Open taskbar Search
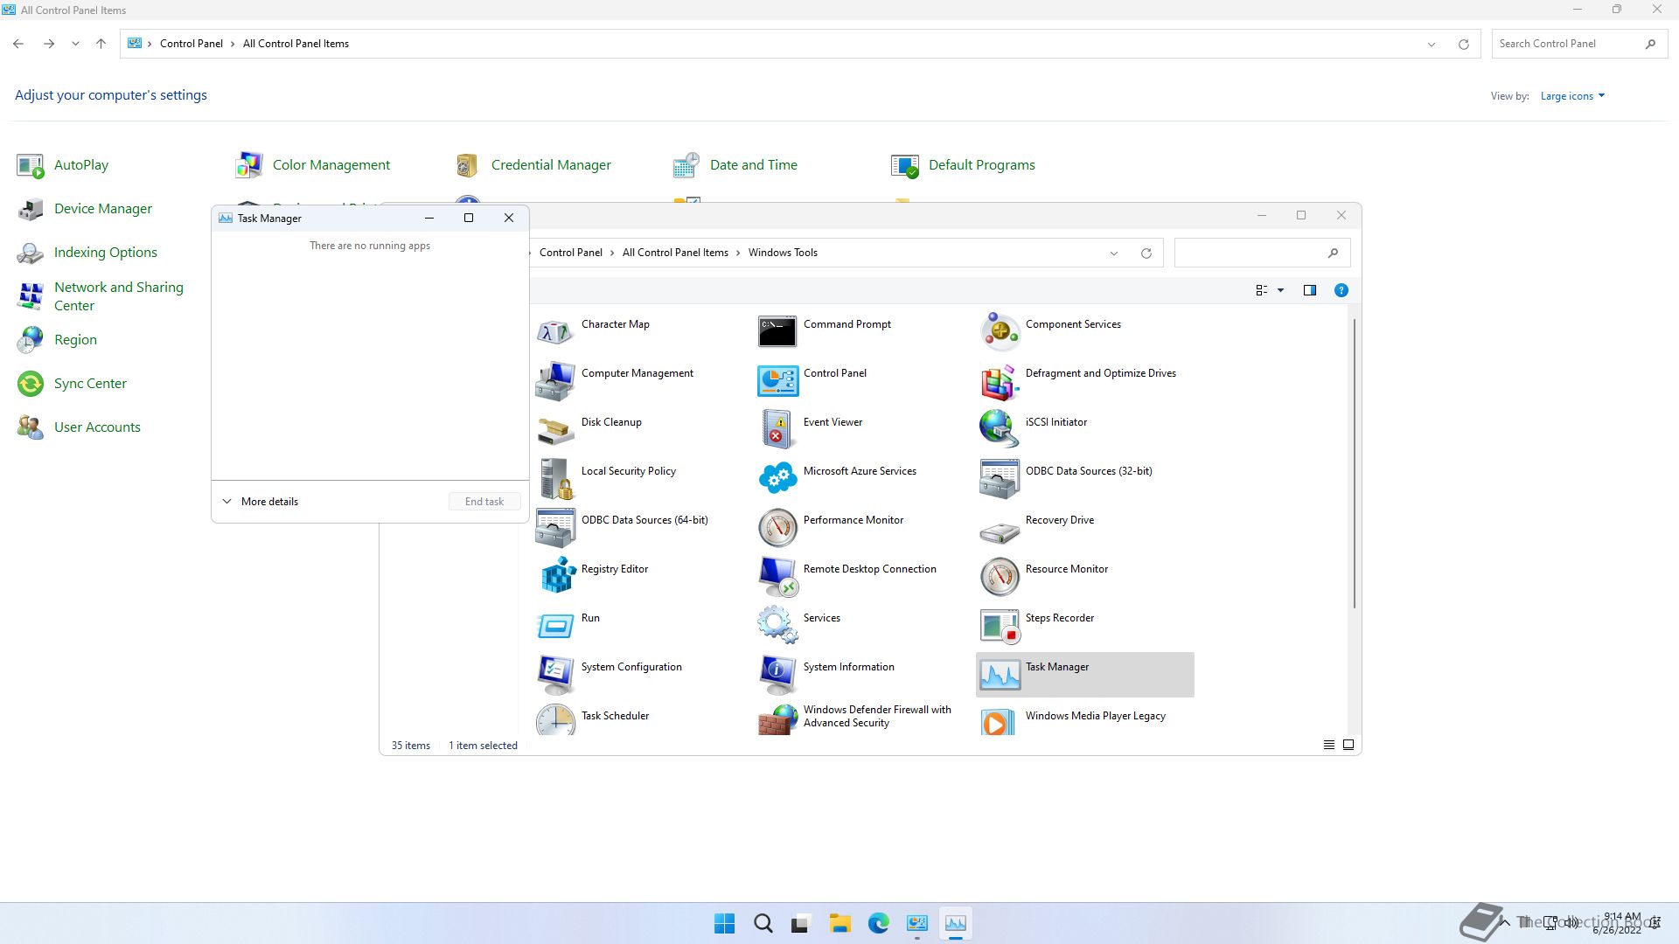 pyautogui.click(x=763, y=924)
